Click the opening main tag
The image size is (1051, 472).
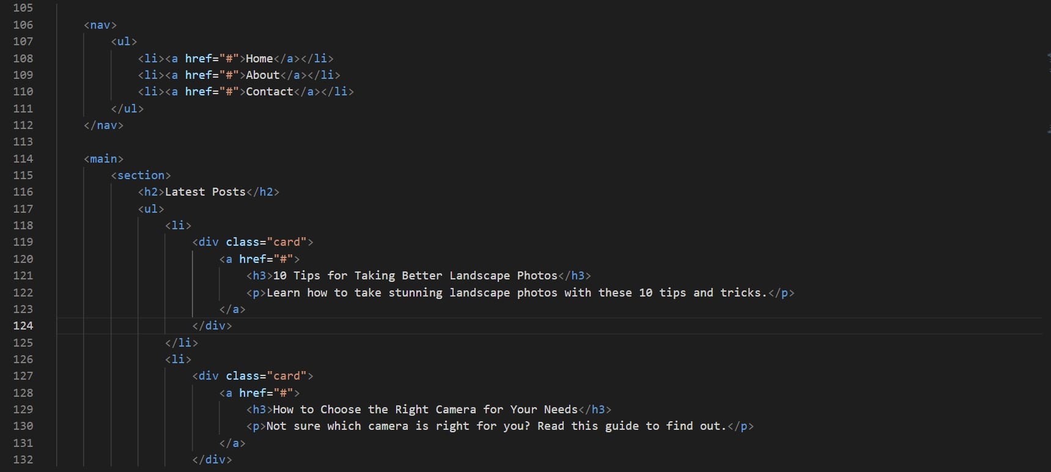click(x=104, y=159)
